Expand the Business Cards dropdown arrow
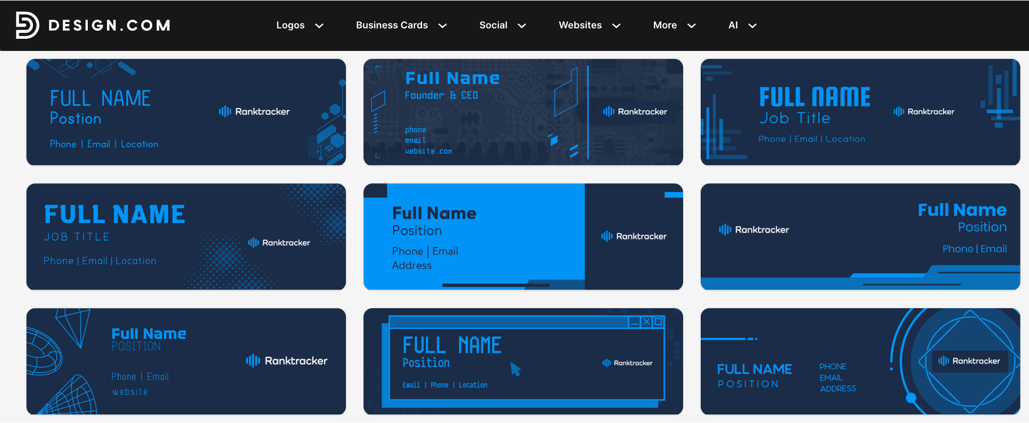 coord(442,26)
